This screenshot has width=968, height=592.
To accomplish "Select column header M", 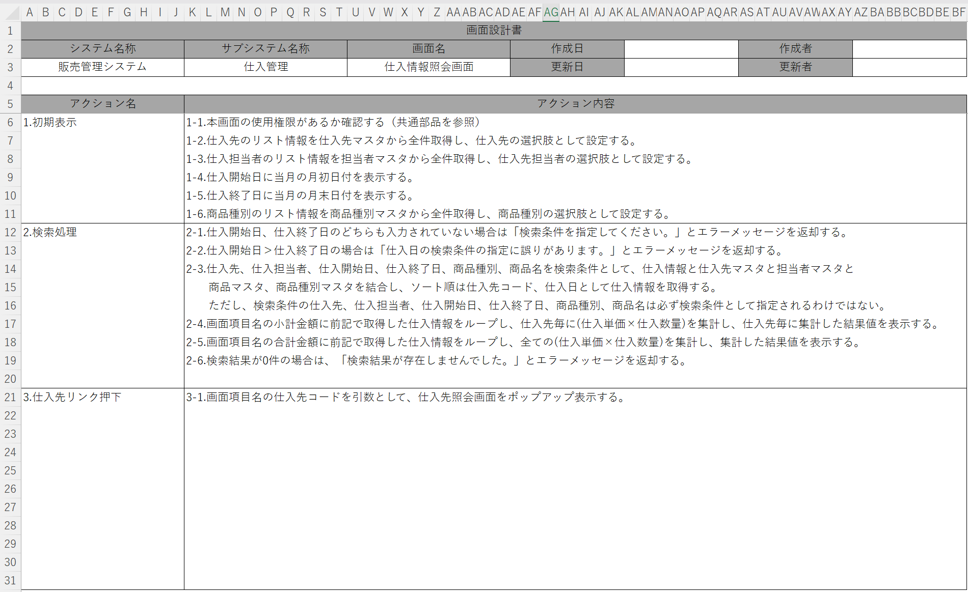I will point(225,12).
